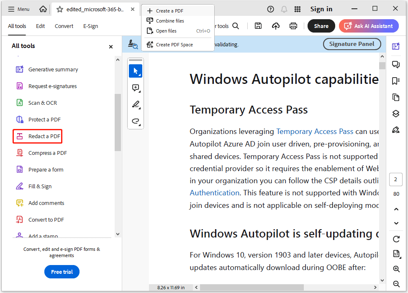Open the Comments panel on the right
Screen dimensions: 408x293
[396, 64]
